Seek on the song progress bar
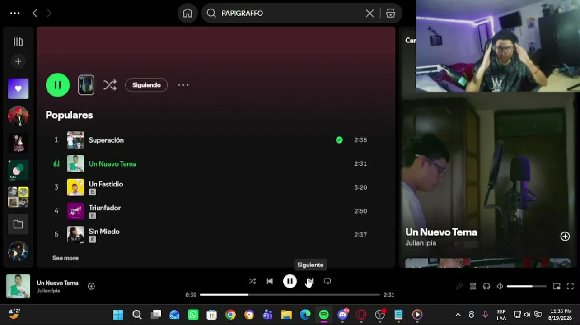The width and height of the screenshot is (580, 325). [290, 295]
